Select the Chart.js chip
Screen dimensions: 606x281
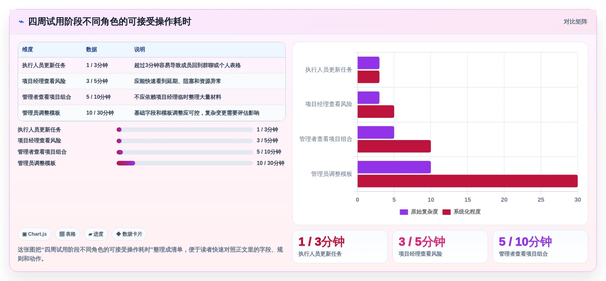point(34,234)
